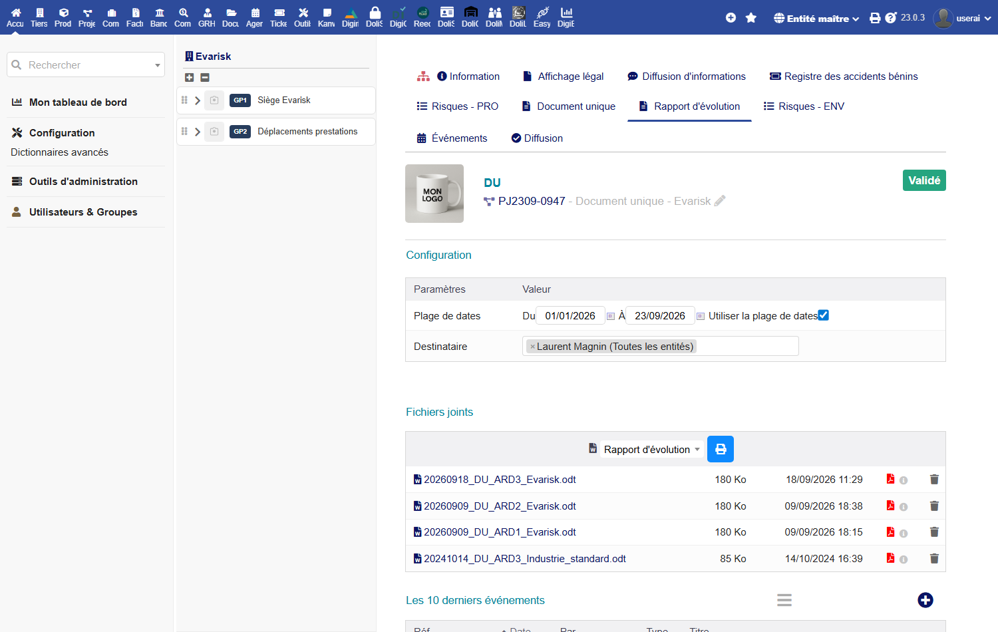
Task: Open the Affichage légal tab
Action: pos(564,77)
